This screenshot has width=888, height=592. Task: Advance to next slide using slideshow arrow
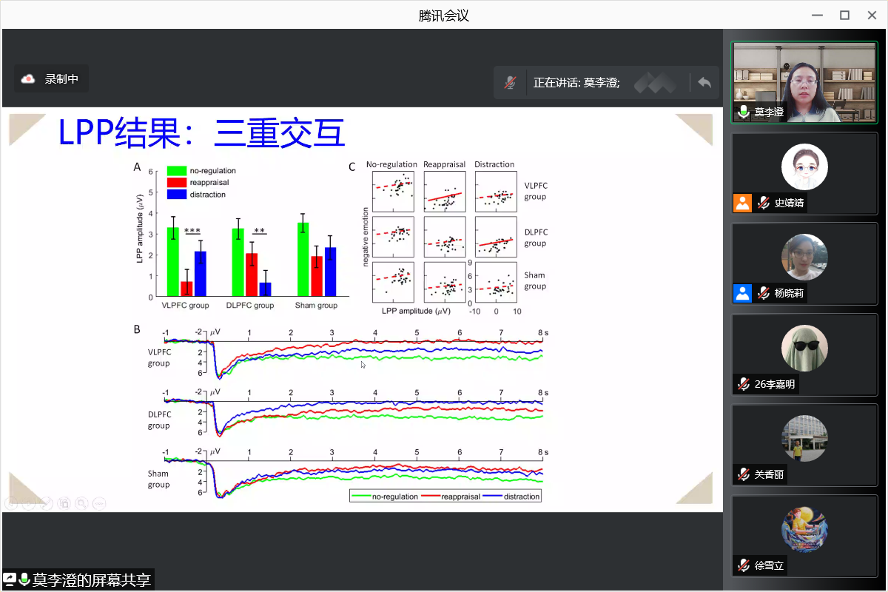(29, 504)
